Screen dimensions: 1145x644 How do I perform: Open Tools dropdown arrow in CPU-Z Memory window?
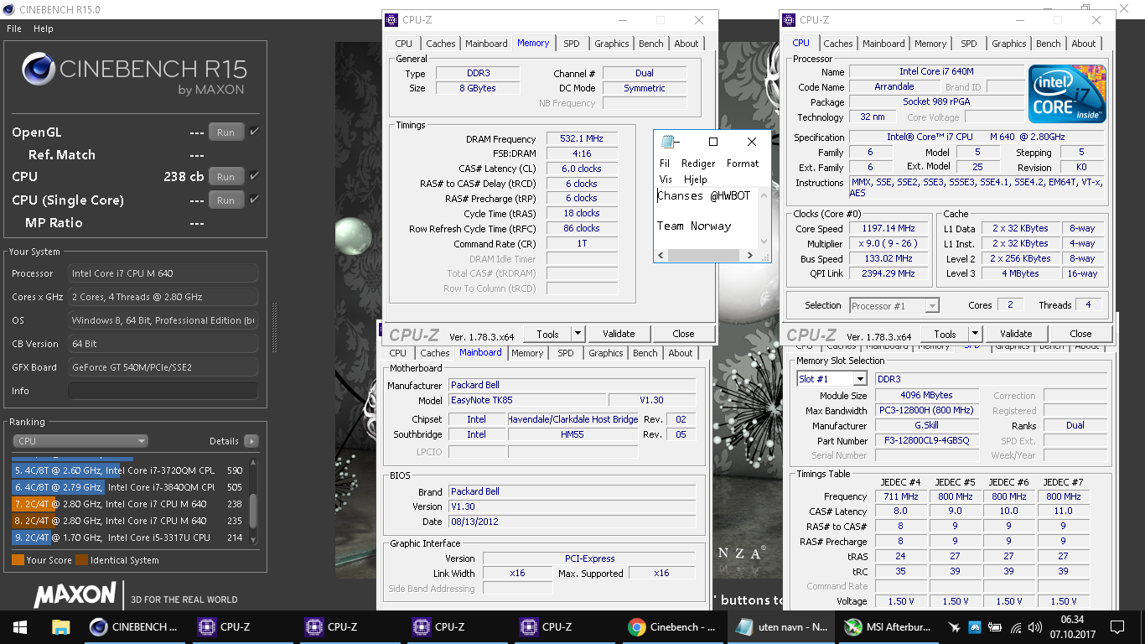coord(578,334)
